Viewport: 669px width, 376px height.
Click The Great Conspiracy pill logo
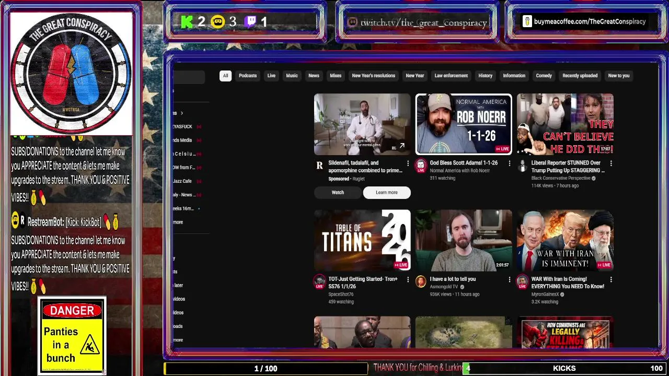71,74
